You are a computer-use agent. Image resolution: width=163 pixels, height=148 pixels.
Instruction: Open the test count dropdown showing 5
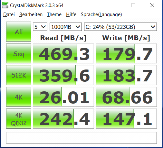pos(40,27)
